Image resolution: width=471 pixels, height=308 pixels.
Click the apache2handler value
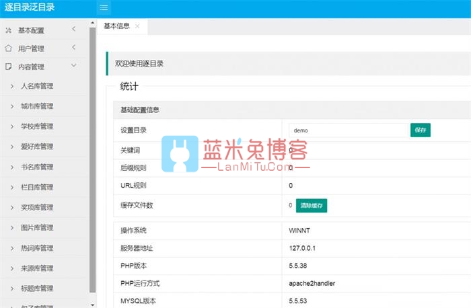point(312,283)
